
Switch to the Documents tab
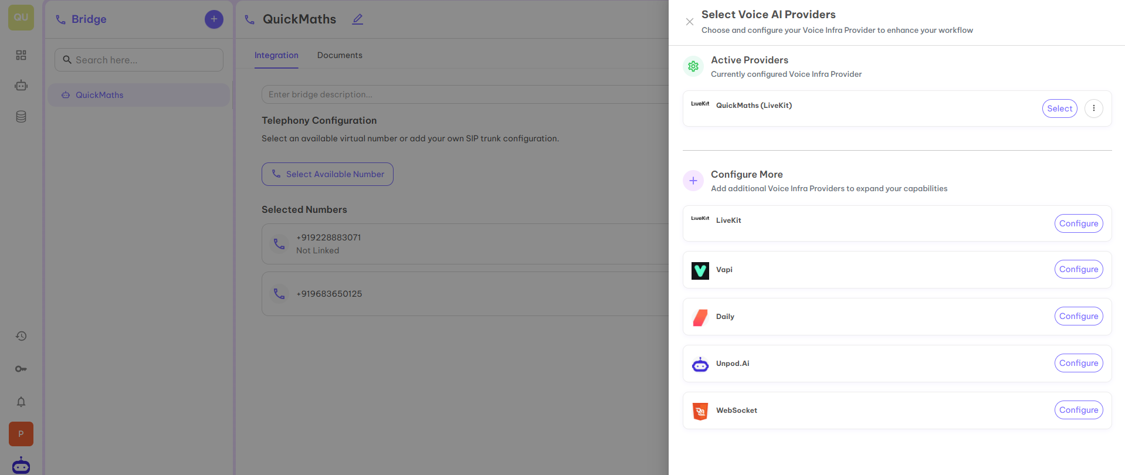click(340, 55)
